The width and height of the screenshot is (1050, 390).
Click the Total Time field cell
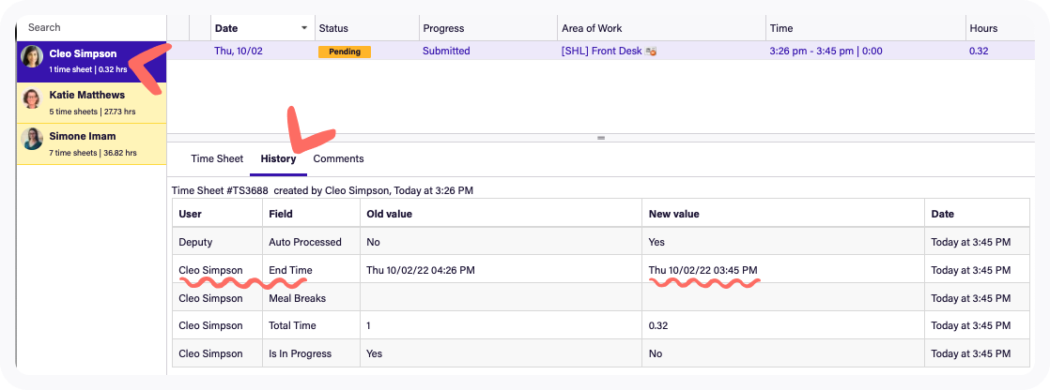[x=311, y=325]
